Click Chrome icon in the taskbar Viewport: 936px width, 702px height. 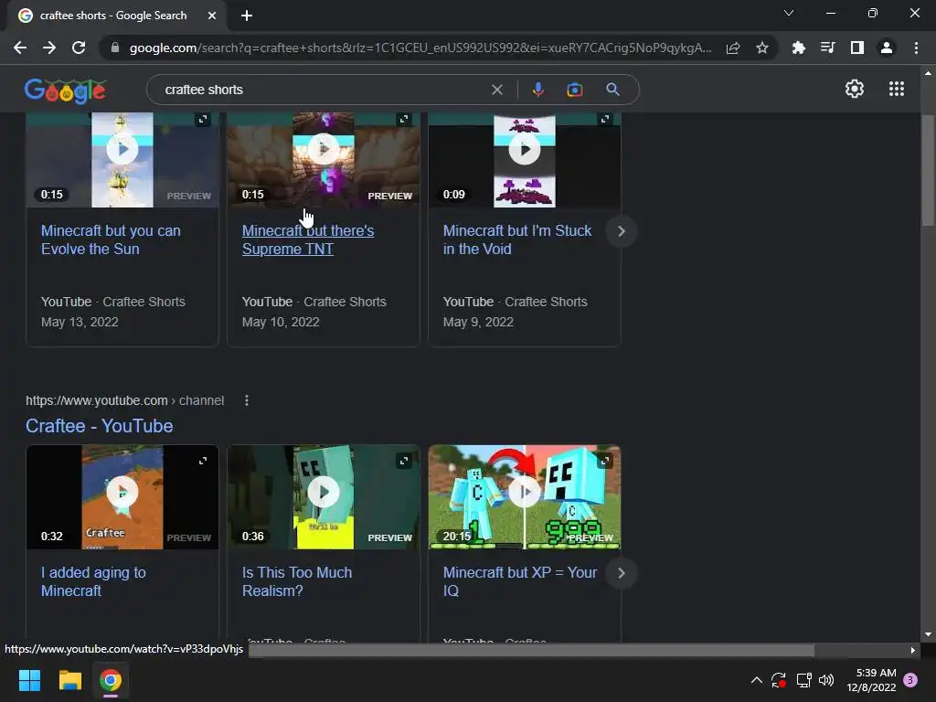point(111,680)
